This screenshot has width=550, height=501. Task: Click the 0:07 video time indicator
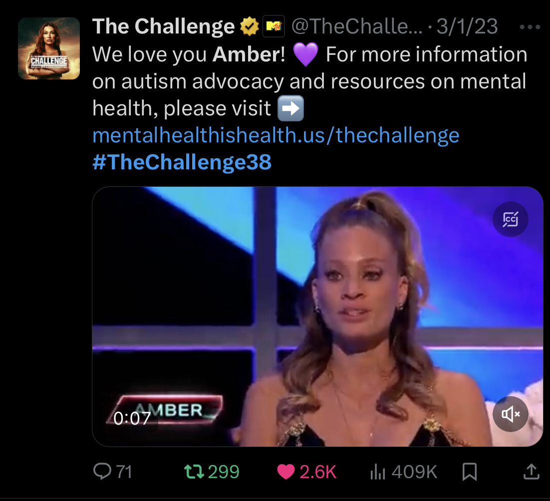click(x=132, y=419)
